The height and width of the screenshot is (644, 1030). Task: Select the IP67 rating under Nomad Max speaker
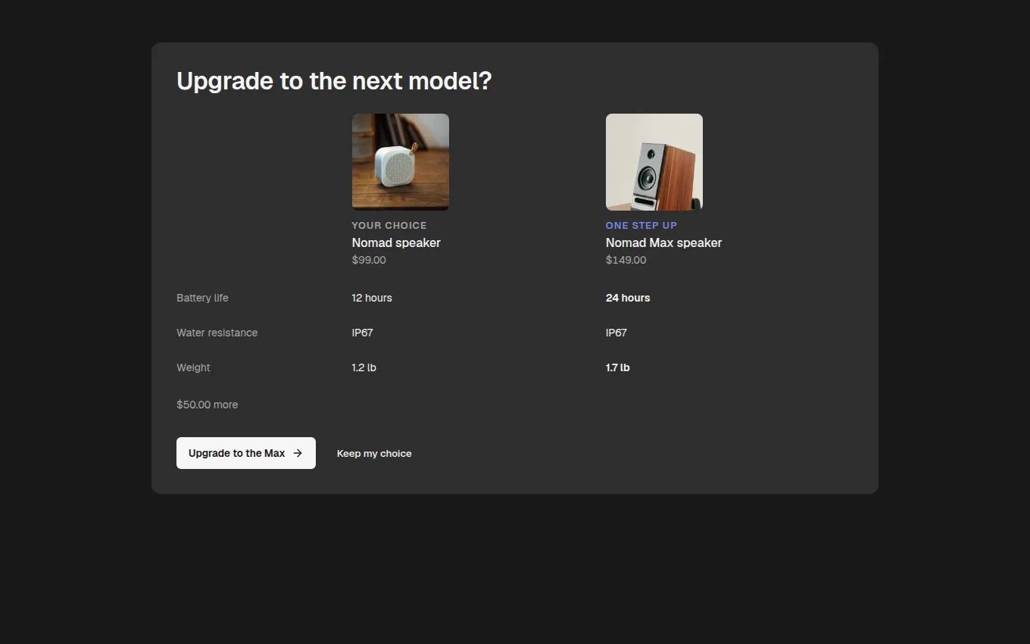(x=616, y=333)
